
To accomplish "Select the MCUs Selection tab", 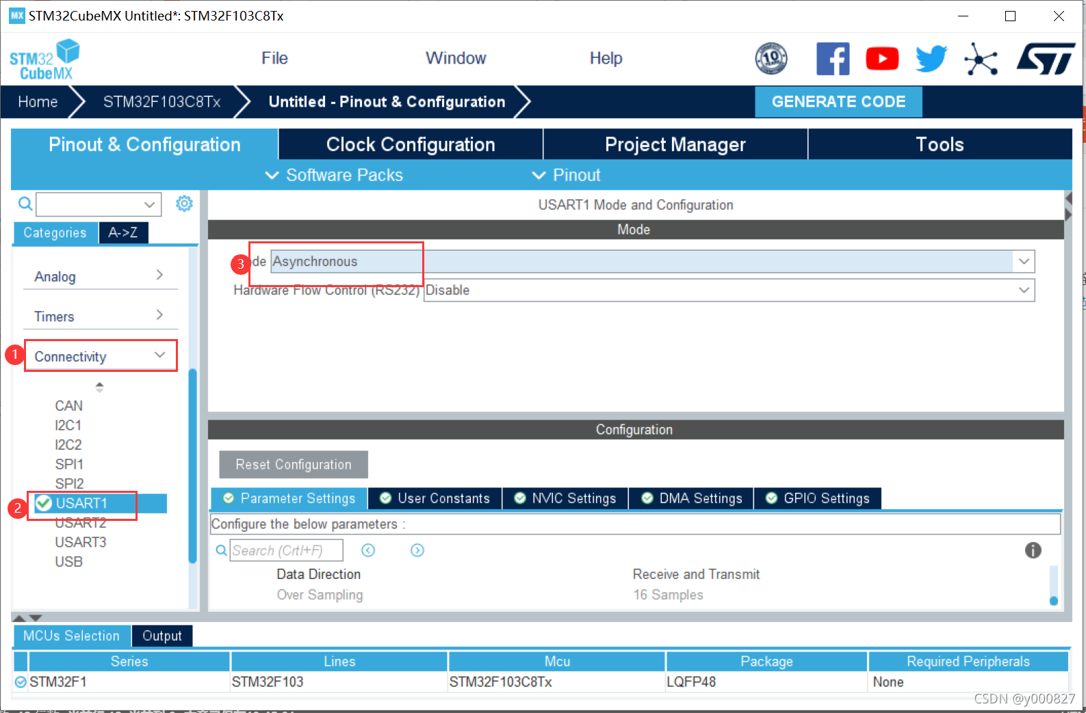I will pyautogui.click(x=72, y=636).
